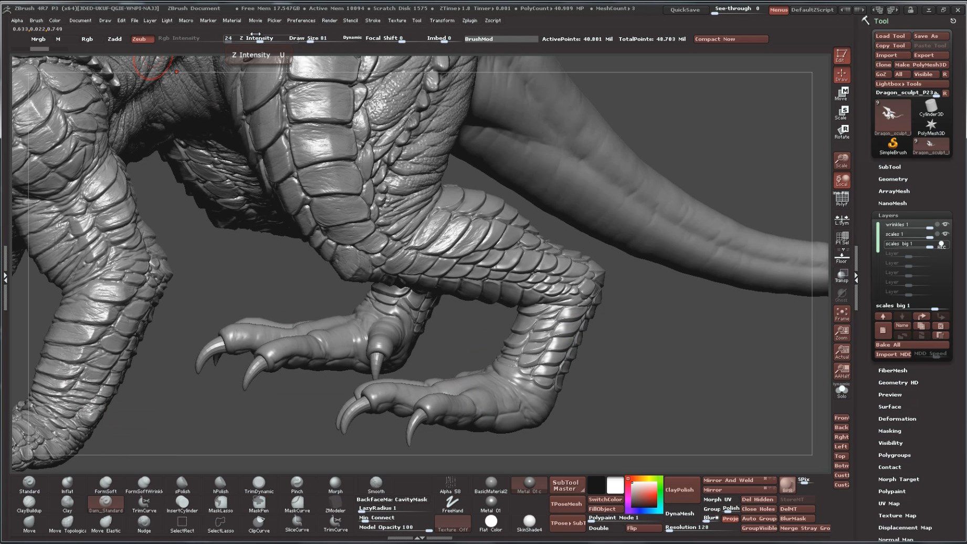
Task: Expand the Deformation section
Action: 897,419
